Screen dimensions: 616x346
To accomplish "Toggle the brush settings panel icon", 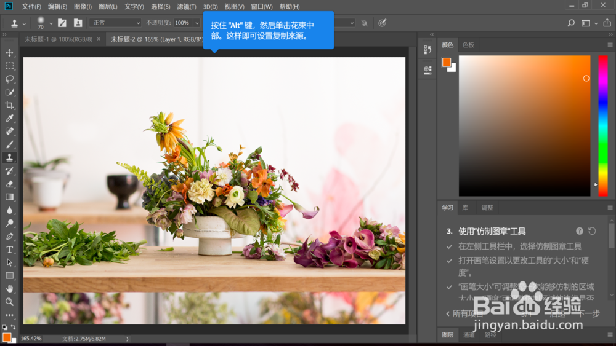I will pyautogui.click(x=62, y=23).
